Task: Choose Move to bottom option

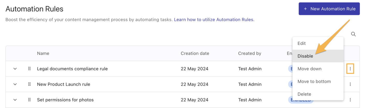Action: click(x=318, y=81)
